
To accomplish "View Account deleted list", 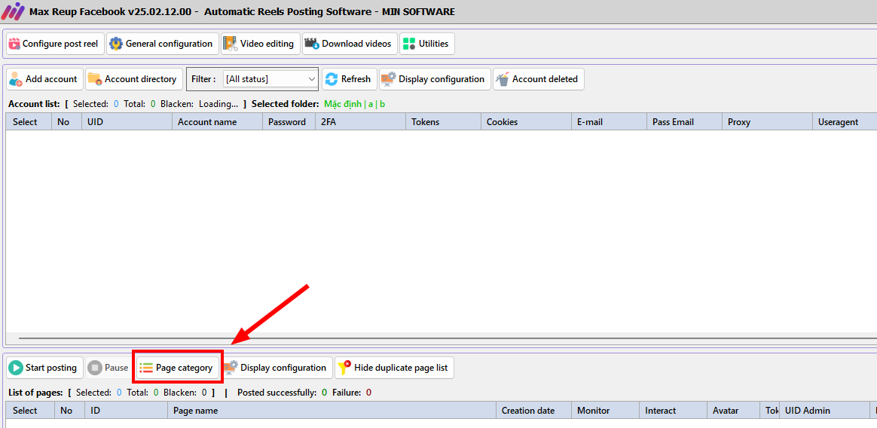I will (538, 79).
